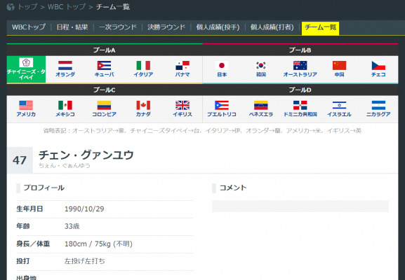
Task: Click the USA flag (アメリカ)
Action: coord(26,105)
